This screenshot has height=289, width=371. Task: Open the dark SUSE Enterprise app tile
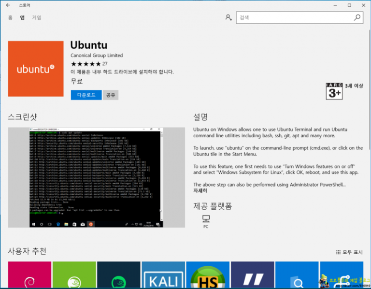119,275
